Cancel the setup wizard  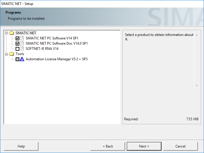coord(180,146)
